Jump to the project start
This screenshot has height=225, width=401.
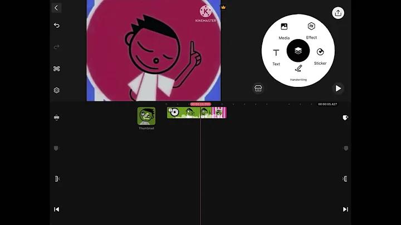coord(56,209)
